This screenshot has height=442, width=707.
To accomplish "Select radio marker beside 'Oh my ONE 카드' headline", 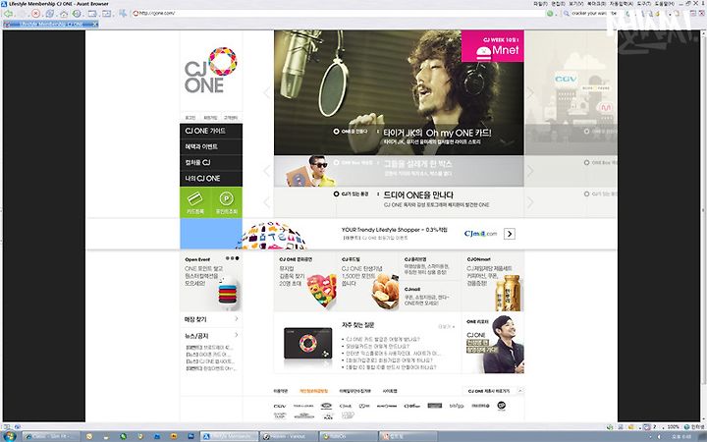I will [x=336, y=132].
